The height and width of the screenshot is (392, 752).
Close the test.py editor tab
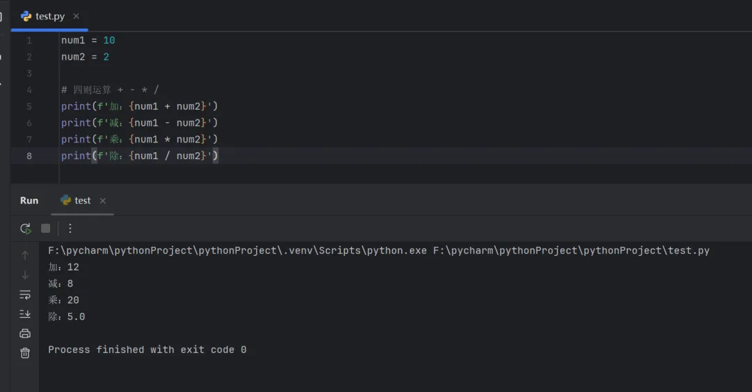[76, 16]
